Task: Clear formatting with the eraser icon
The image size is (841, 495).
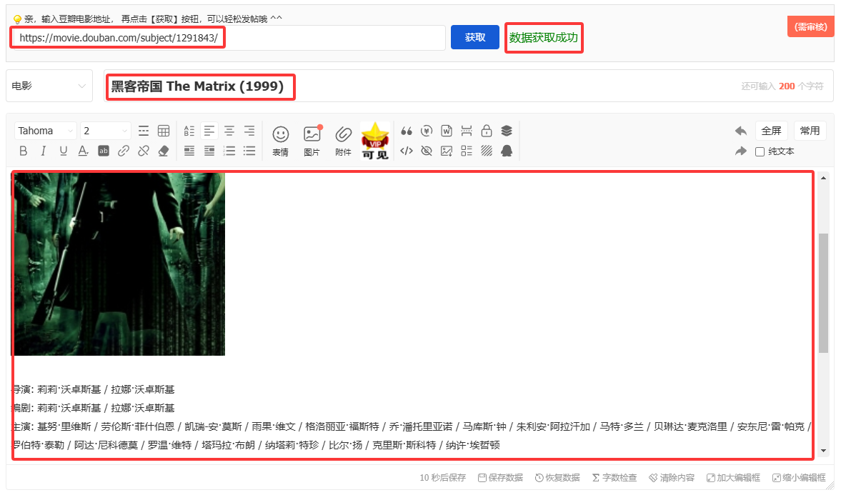Action: 164,151
